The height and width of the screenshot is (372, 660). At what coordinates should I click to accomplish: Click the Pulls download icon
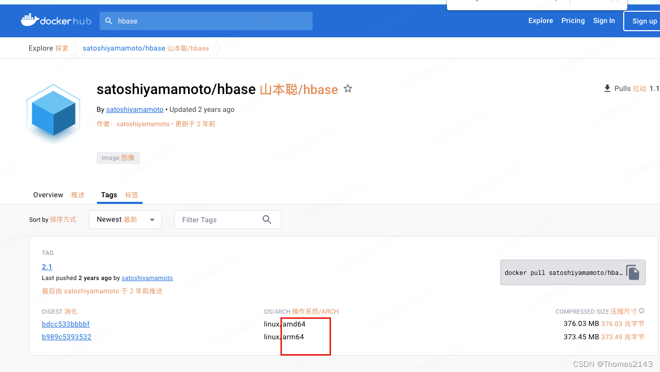(x=607, y=88)
